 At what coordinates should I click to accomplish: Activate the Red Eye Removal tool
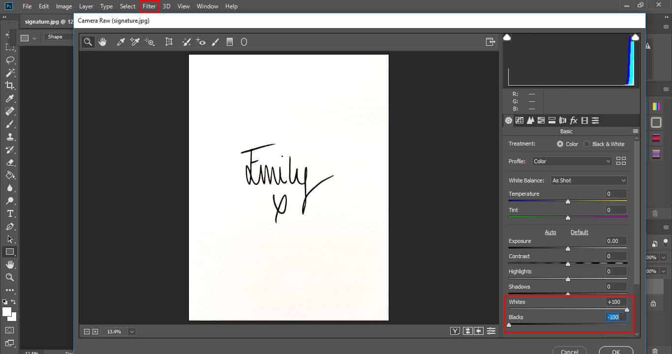(201, 42)
